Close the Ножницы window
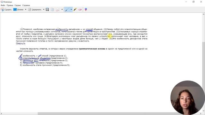 pos(201,2)
